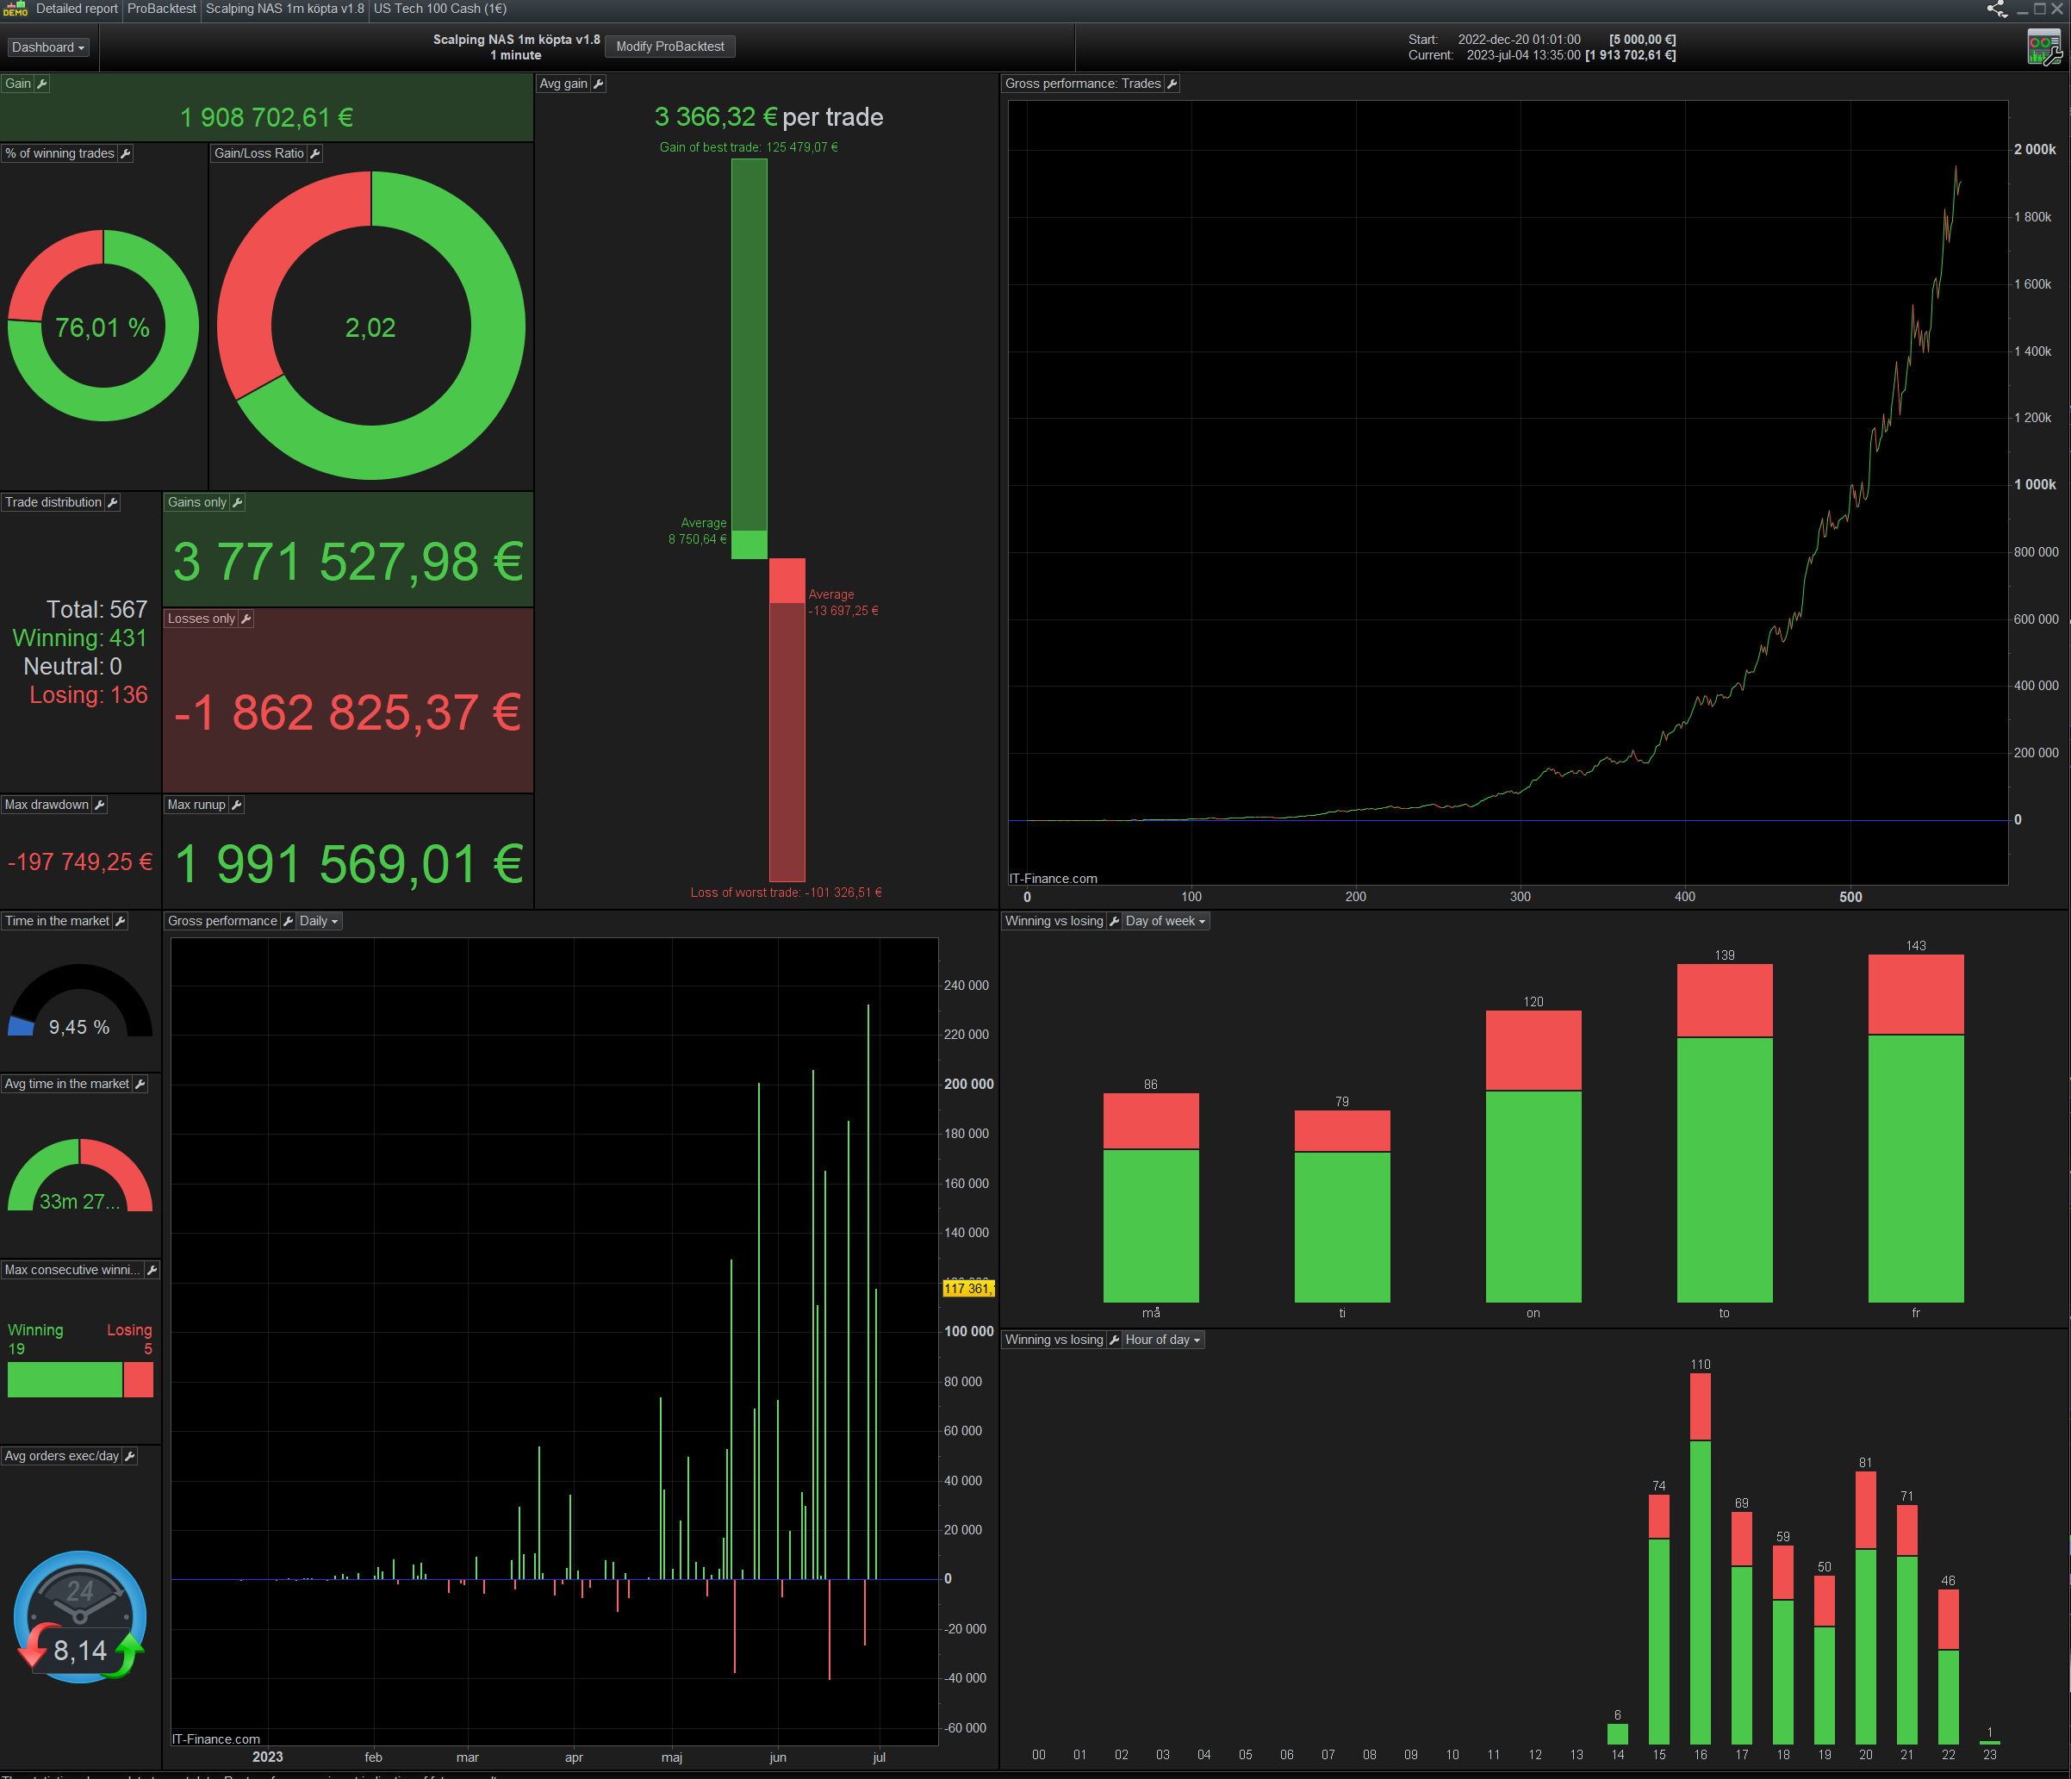Click the Modify ProBacktest button
This screenshot has height=1779, width=2071.
[669, 47]
